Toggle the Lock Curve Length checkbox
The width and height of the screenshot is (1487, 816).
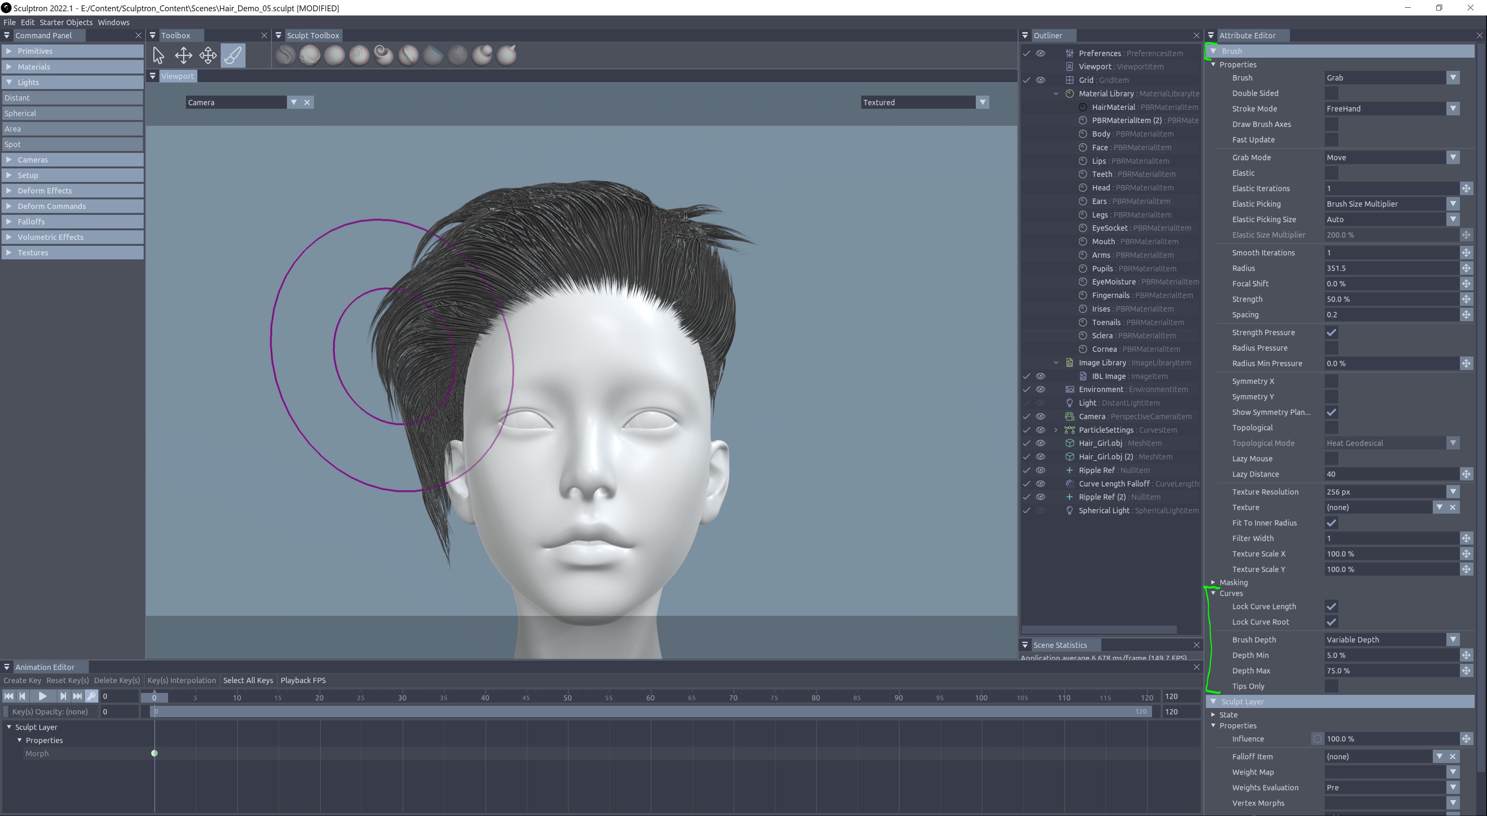tap(1331, 607)
